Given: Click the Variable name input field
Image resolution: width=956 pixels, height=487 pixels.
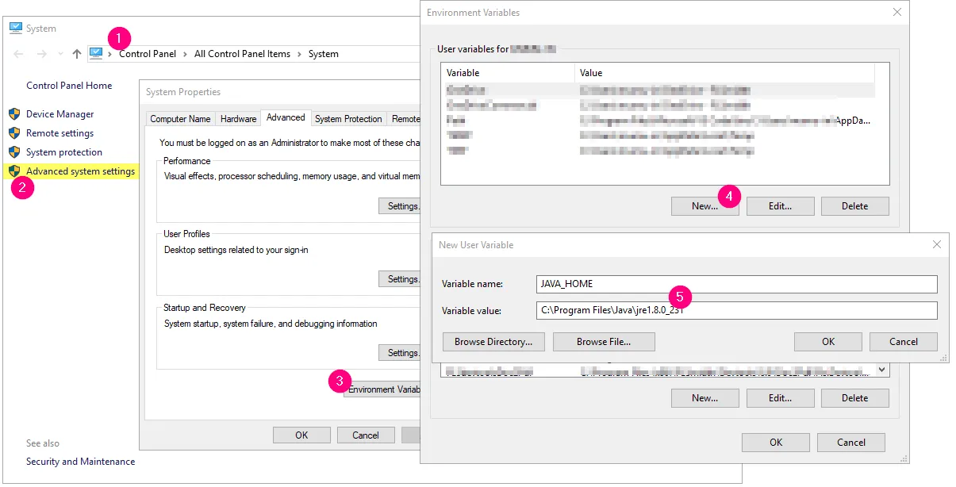Looking at the screenshot, I should (x=737, y=284).
